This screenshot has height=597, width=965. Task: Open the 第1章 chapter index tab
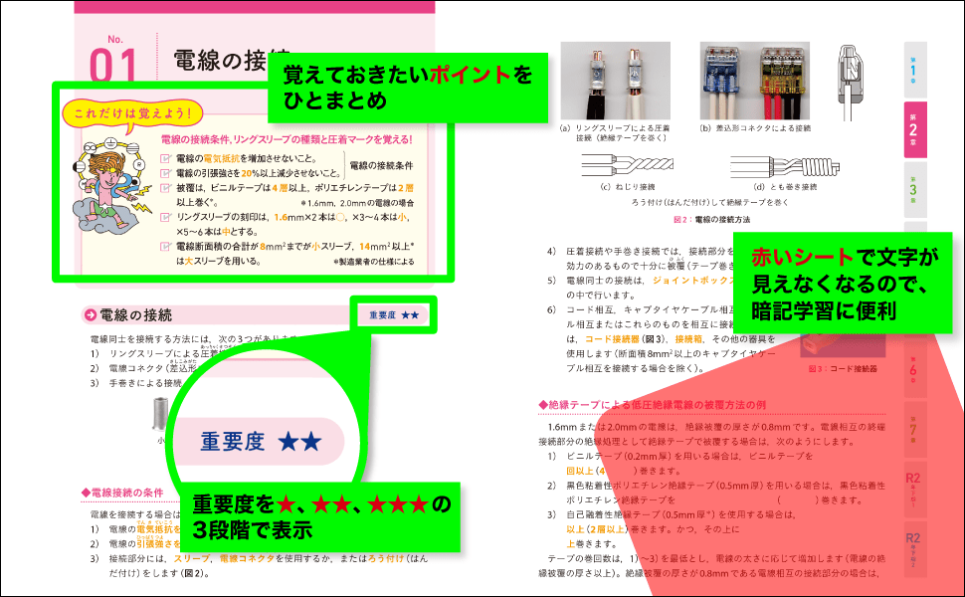[914, 70]
